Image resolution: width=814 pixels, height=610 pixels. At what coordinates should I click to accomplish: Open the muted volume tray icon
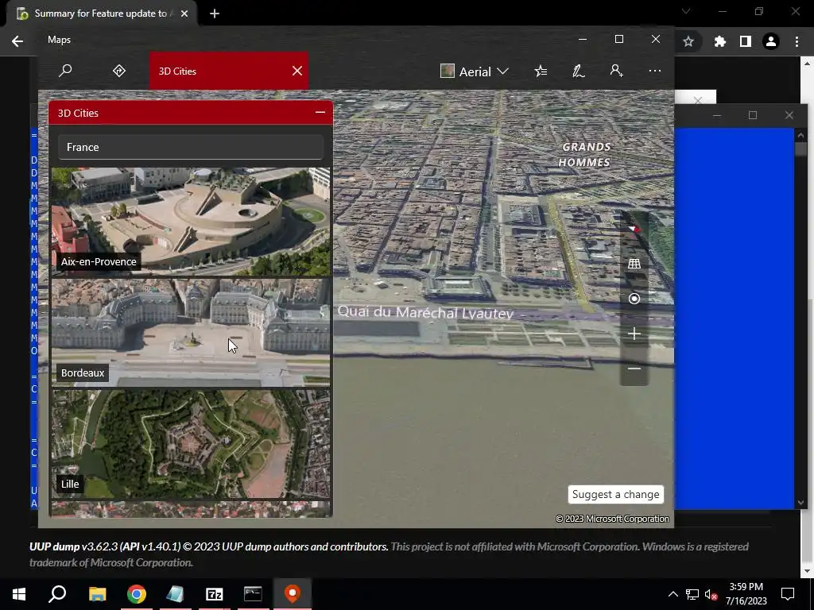coord(711,594)
